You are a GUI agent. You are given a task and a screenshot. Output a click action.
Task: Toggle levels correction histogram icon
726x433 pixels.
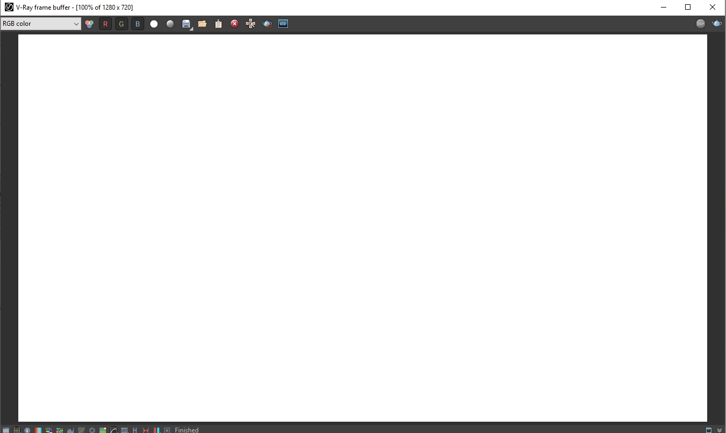(71, 430)
